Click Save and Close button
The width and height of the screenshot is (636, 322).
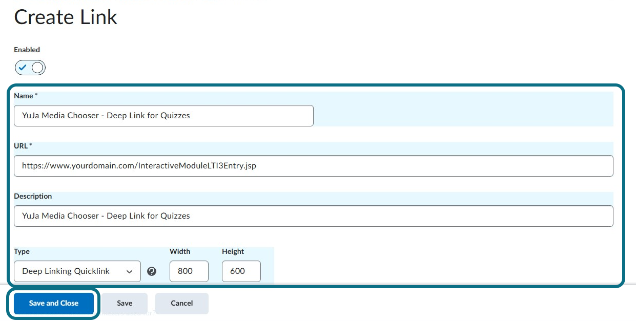tap(54, 304)
